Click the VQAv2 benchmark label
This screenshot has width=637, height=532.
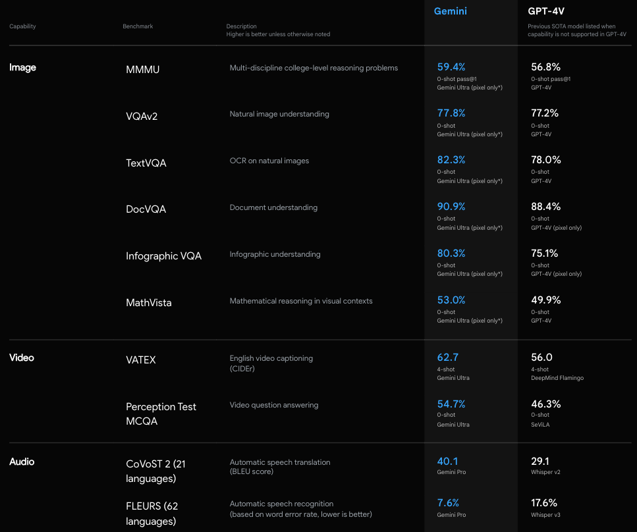pyautogui.click(x=142, y=116)
